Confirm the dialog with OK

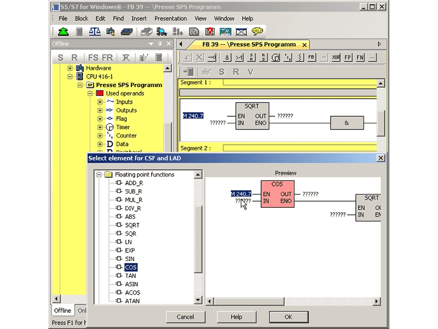[289, 317]
